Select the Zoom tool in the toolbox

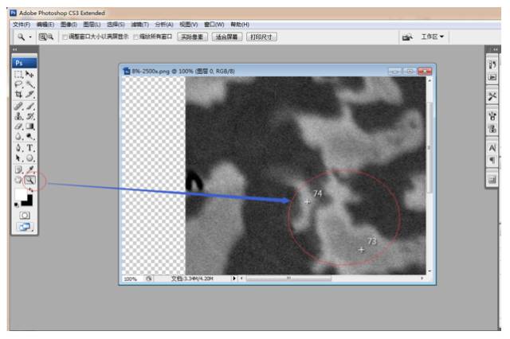point(30,181)
